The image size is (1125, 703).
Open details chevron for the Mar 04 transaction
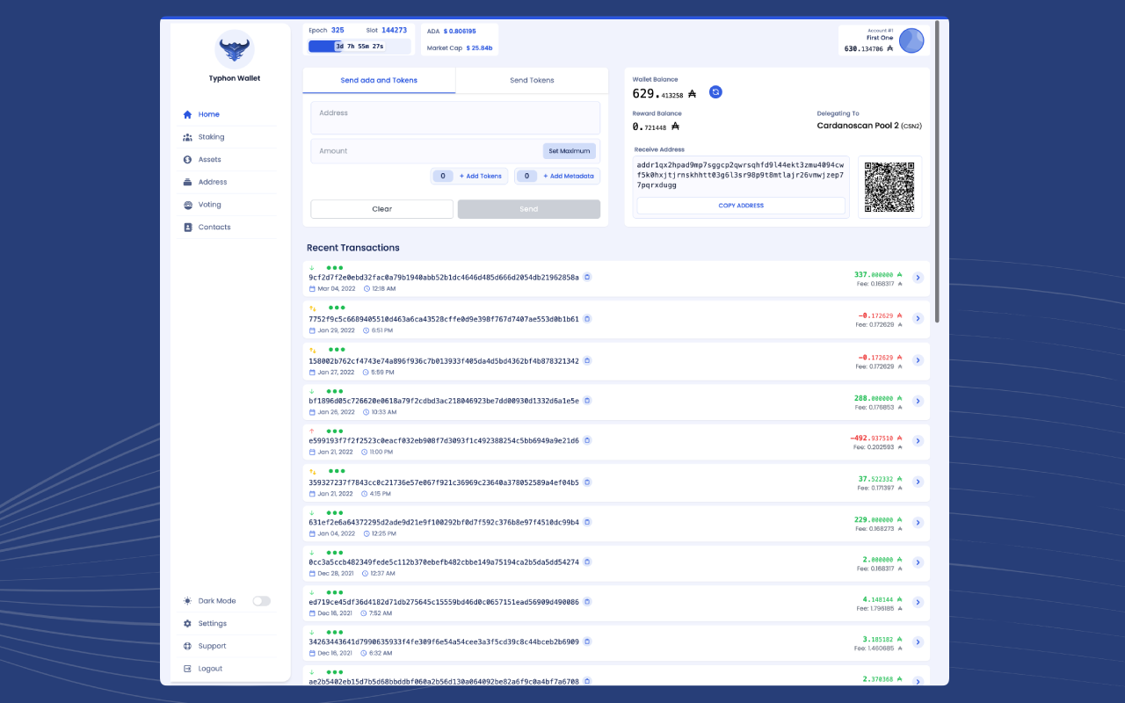pyautogui.click(x=918, y=277)
